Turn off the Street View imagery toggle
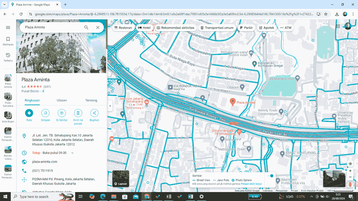 click(271, 176)
